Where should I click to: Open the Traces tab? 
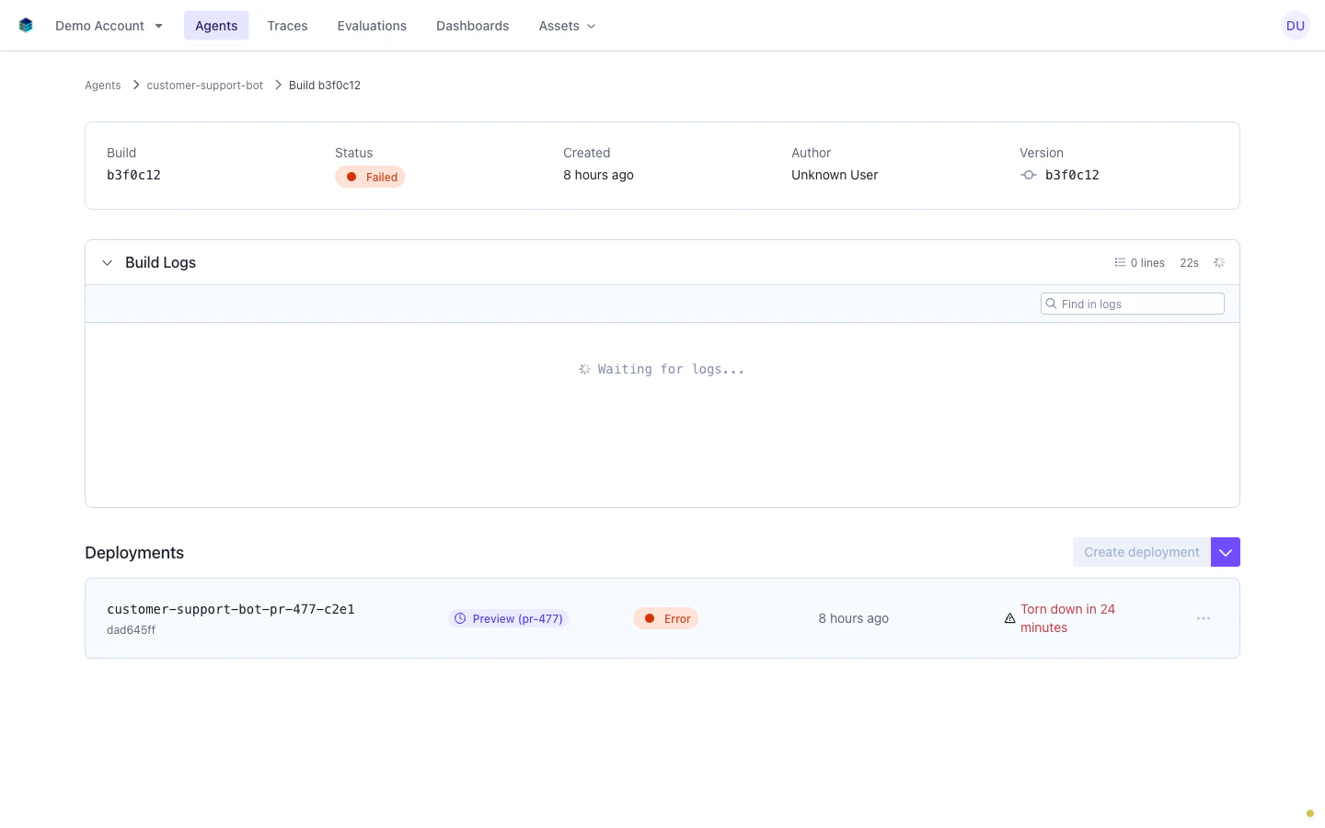[x=287, y=26]
